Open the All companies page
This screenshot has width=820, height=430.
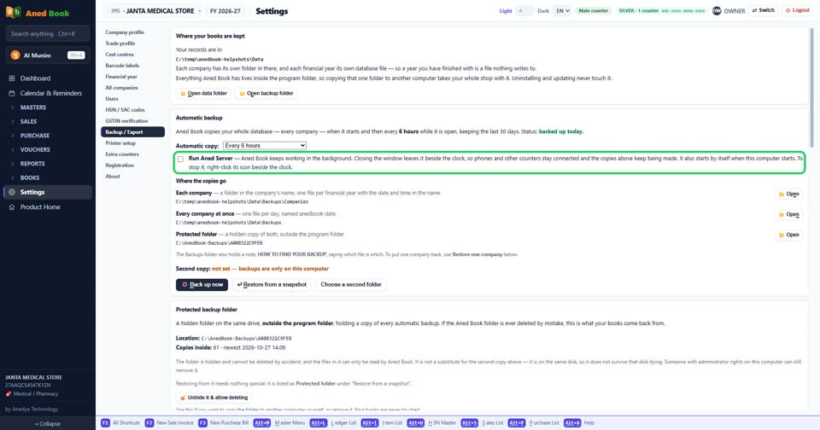(x=132, y=88)
